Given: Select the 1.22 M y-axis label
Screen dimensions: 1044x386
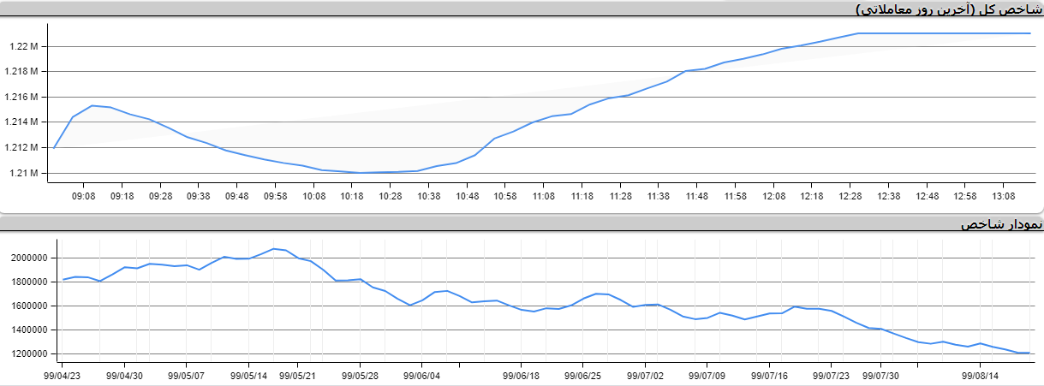Looking at the screenshot, I should click(x=24, y=46).
